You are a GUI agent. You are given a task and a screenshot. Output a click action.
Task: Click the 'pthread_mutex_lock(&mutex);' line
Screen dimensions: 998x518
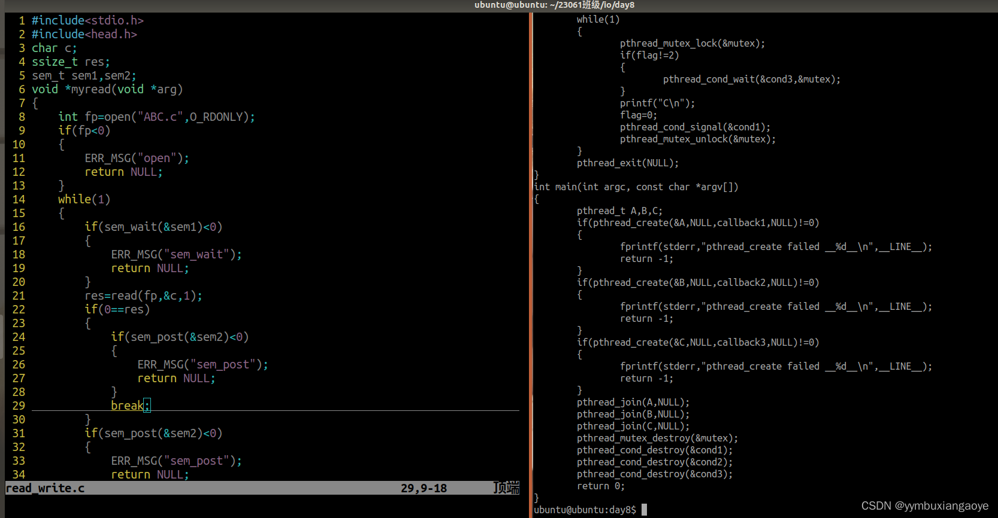pos(692,43)
